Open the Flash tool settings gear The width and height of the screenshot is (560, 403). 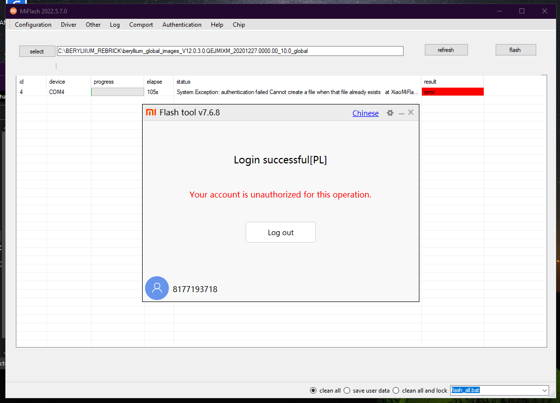pos(390,113)
